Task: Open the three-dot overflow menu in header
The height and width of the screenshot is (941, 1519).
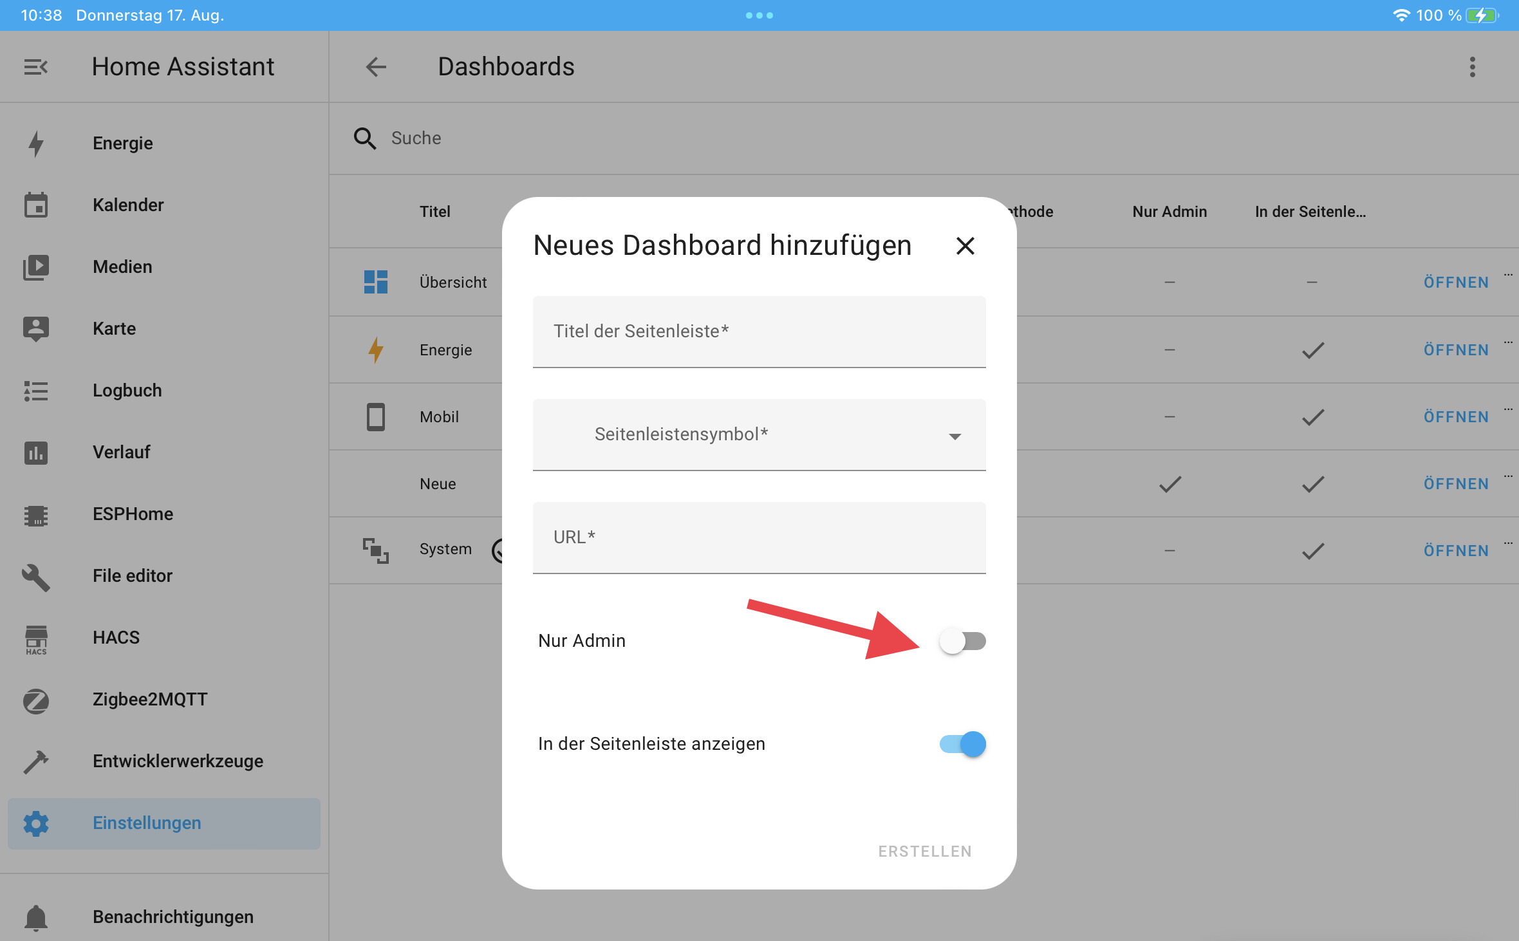Action: pos(1473,66)
